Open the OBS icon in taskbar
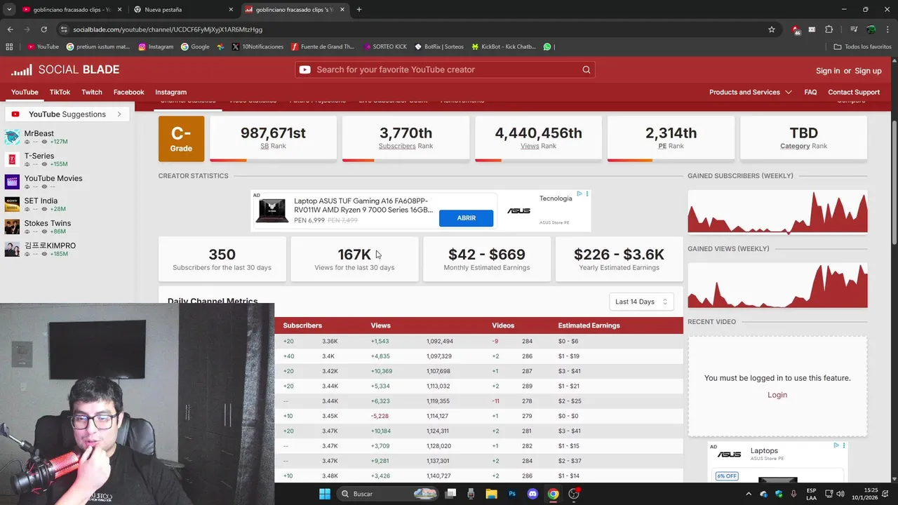Screen dimensions: 898x505 [574, 494]
